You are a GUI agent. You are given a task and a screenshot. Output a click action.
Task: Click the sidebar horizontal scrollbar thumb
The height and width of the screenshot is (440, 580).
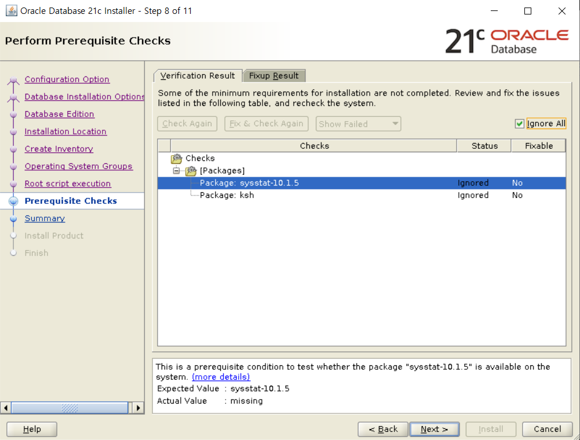pyautogui.click(x=70, y=408)
